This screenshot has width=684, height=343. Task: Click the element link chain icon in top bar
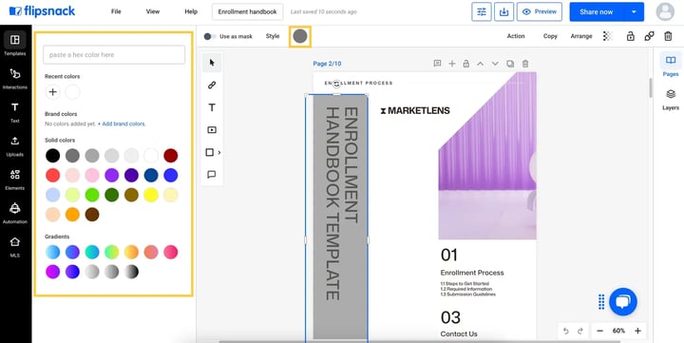[x=649, y=36]
